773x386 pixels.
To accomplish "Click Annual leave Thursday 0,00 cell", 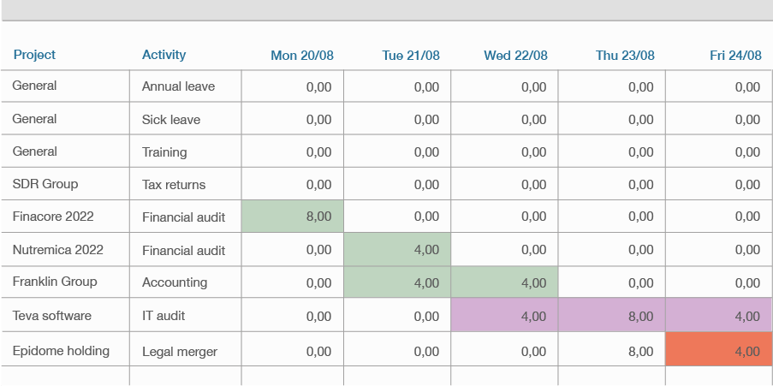I will tap(612, 86).
